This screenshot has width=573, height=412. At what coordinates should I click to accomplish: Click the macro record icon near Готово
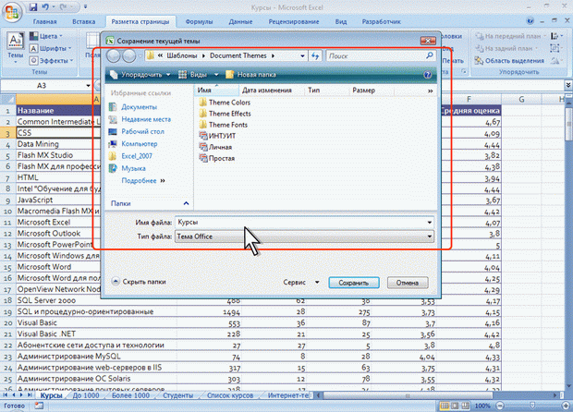pos(39,406)
